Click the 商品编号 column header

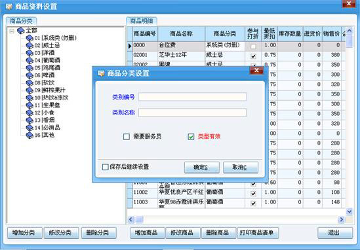click(145, 33)
